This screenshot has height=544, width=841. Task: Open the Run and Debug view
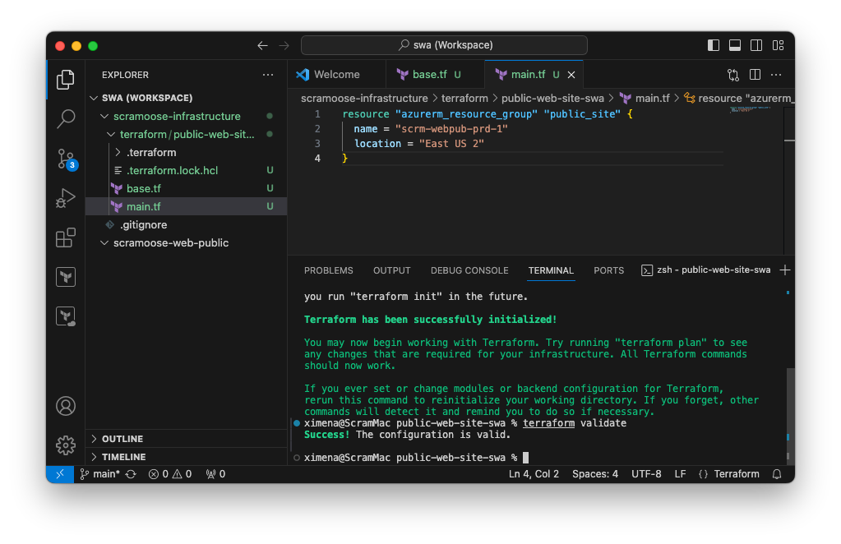pos(66,198)
